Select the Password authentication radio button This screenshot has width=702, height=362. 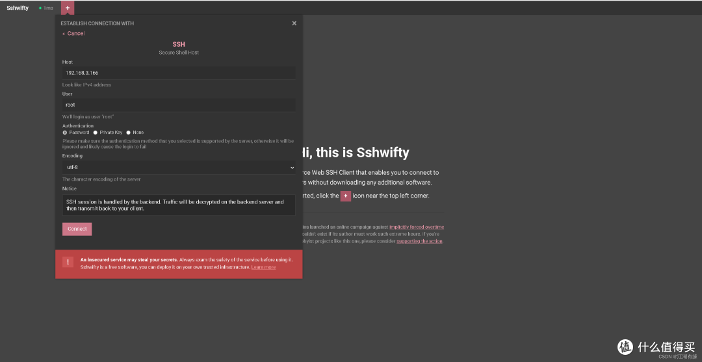pyautogui.click(x=65, y=133)
